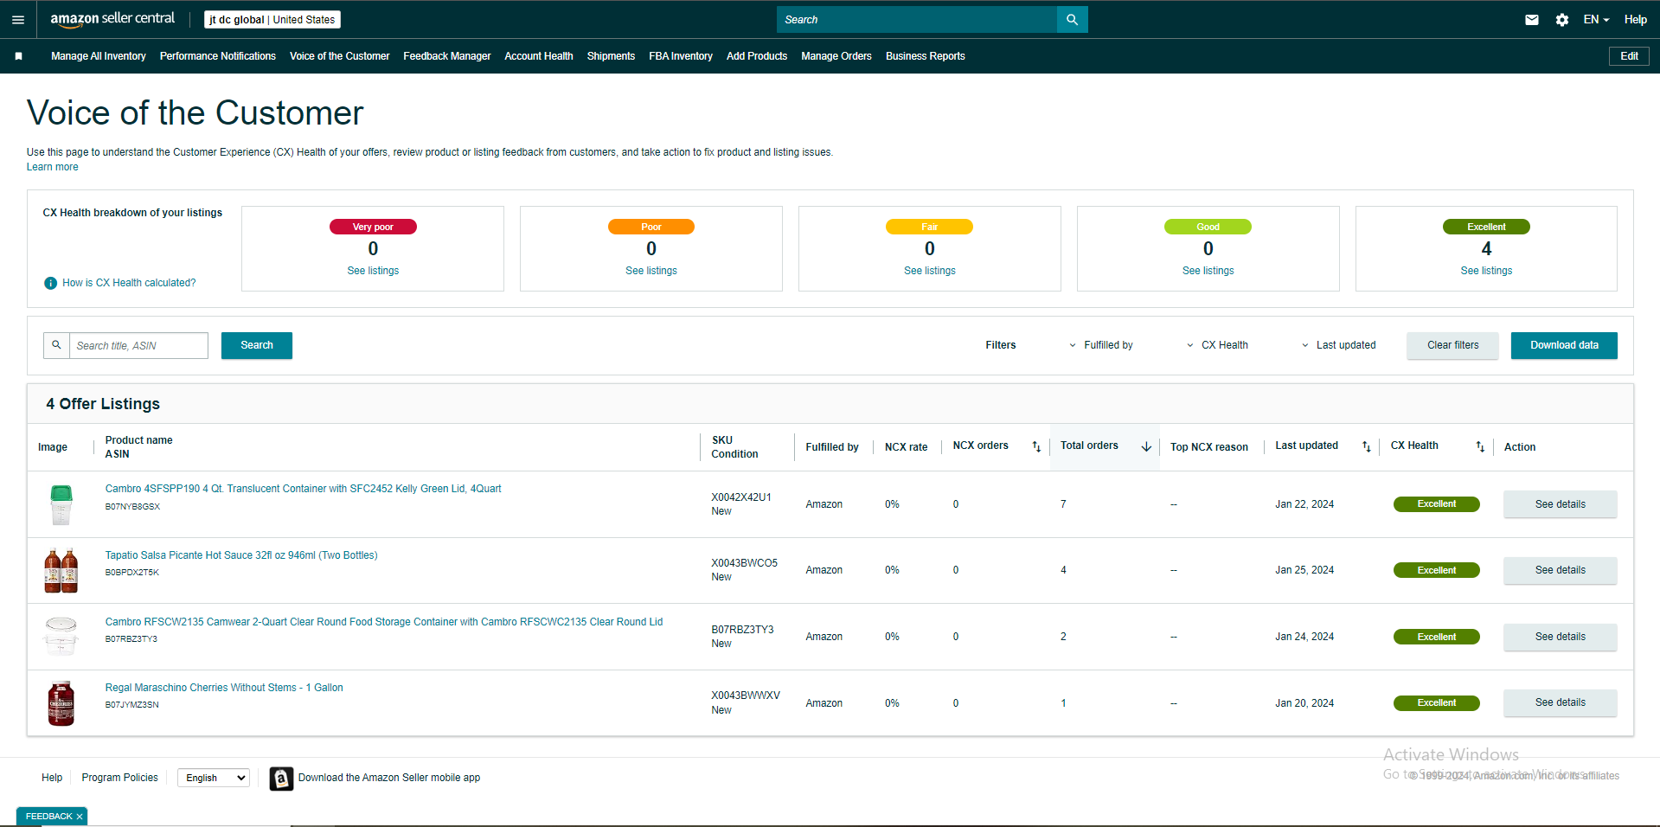
Task: Open FBA Inventory menu item
Action: coord(681,56)
